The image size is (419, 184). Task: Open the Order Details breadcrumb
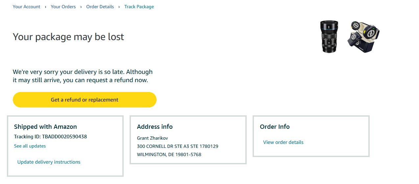(100, 7)
